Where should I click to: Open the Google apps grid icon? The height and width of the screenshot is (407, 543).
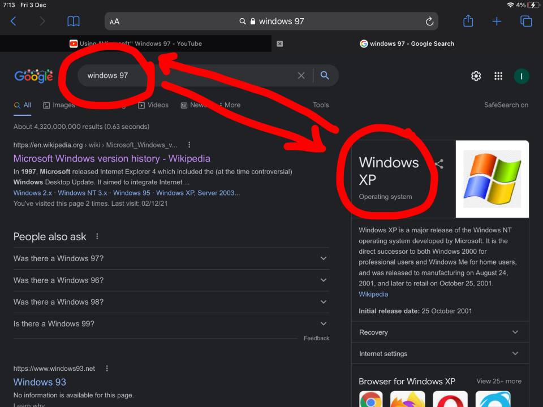pyautogui.click(x=498, y=76)
